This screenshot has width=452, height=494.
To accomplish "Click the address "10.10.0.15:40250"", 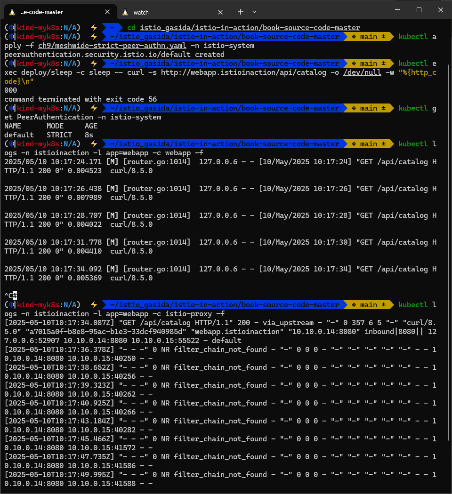I will (102, 359).
